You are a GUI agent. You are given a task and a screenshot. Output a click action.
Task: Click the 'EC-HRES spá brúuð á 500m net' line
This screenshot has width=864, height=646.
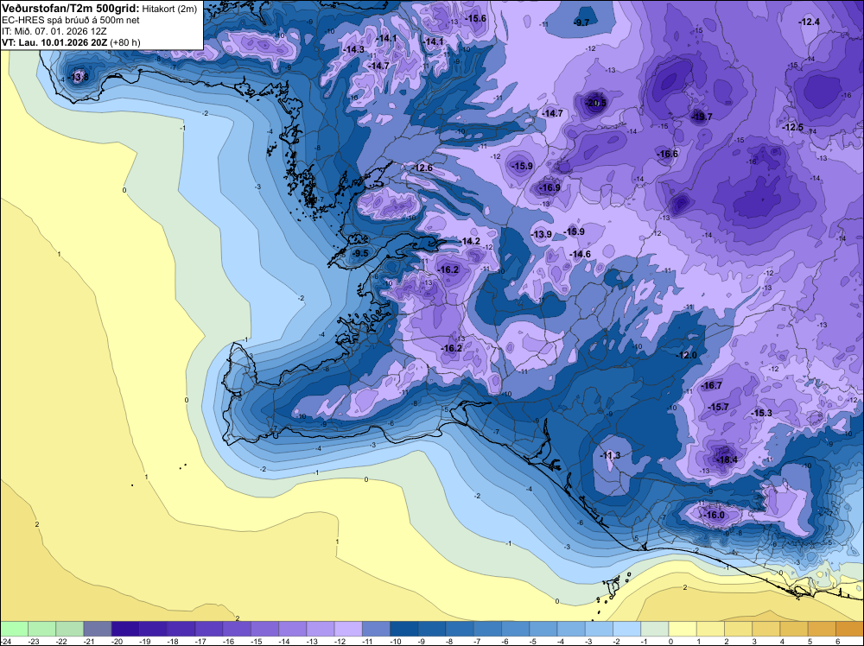71,20
